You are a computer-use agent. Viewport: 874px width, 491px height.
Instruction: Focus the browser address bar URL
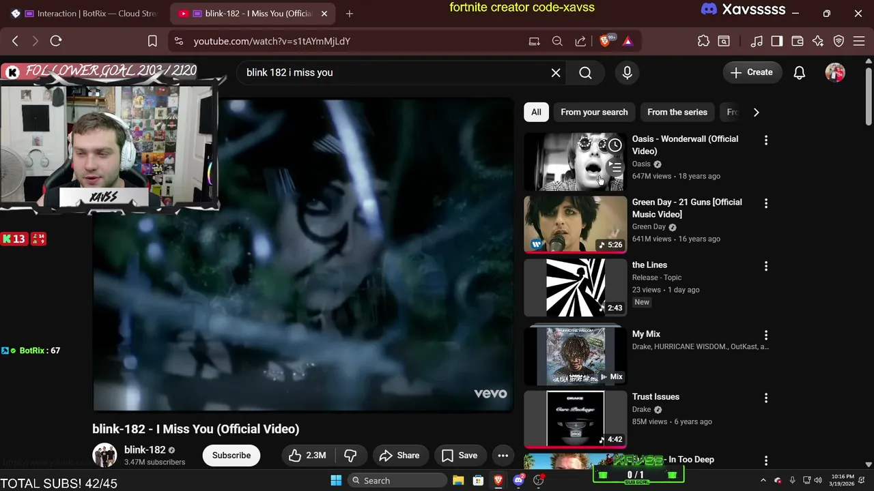coord(272,41)
